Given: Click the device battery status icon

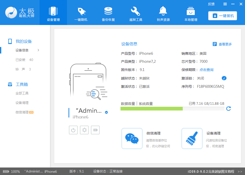Looking at the screenshot, I should pyautogui.click(x=95, y=130).
